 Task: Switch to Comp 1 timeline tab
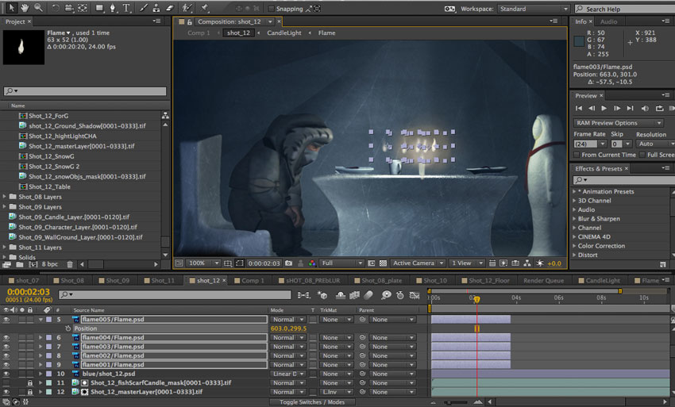(249, 281)
